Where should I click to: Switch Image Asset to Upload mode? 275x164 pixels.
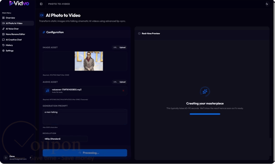pos(122,48)
